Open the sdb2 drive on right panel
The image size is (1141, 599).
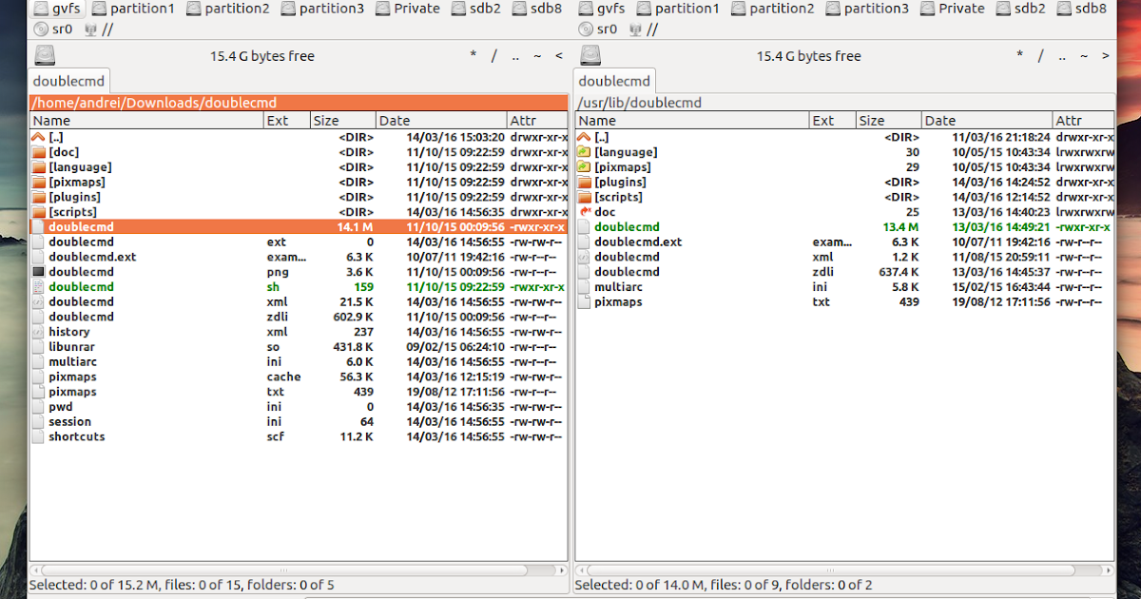[1022, 9]
